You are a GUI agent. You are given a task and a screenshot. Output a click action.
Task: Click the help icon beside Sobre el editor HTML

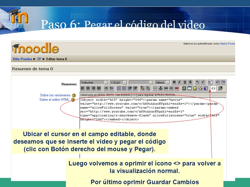pos(73,100)
